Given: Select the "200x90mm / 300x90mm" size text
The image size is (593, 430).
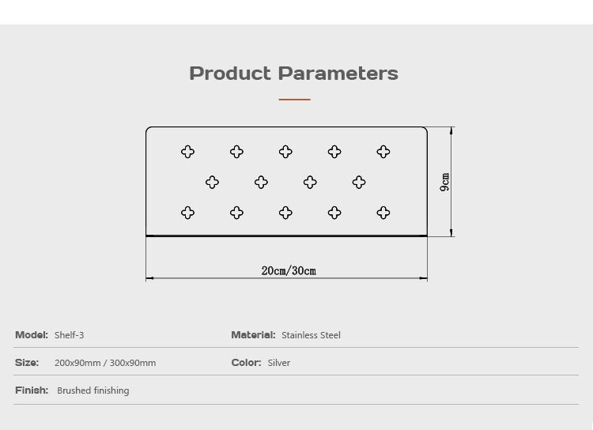Looking at the screenshot, I should (x=105, y=363).
